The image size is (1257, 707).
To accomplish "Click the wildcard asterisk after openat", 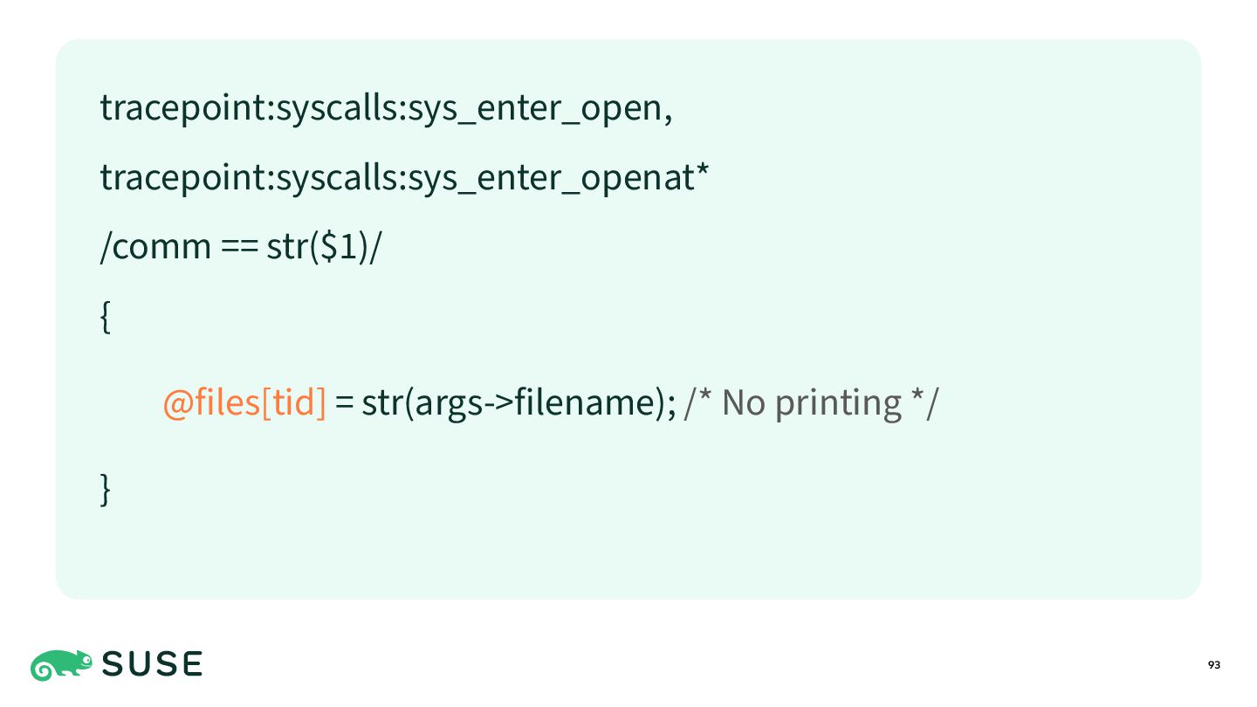I will coord(700,169).
